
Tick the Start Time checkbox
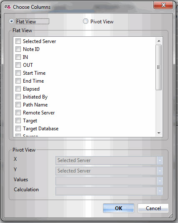18,73
